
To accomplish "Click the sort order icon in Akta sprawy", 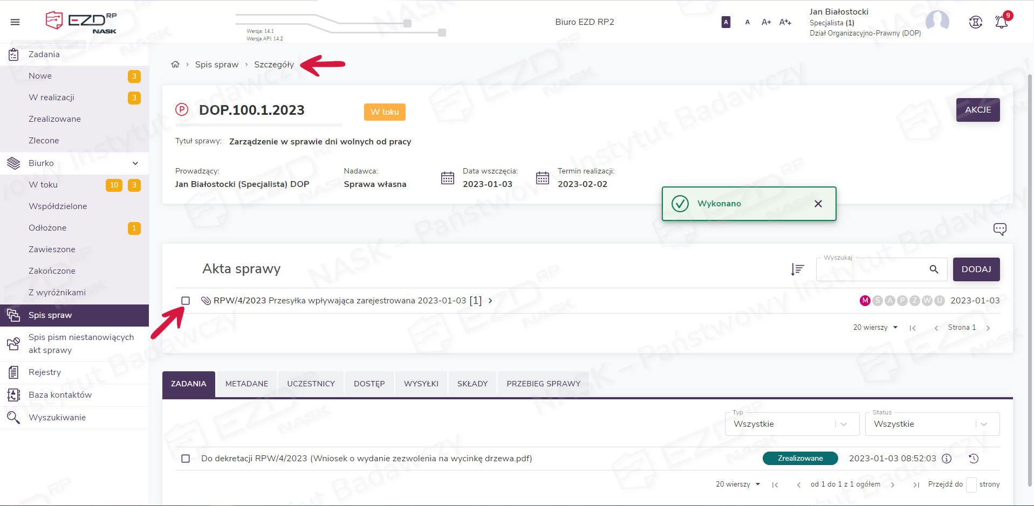I will tap(797, 269).
